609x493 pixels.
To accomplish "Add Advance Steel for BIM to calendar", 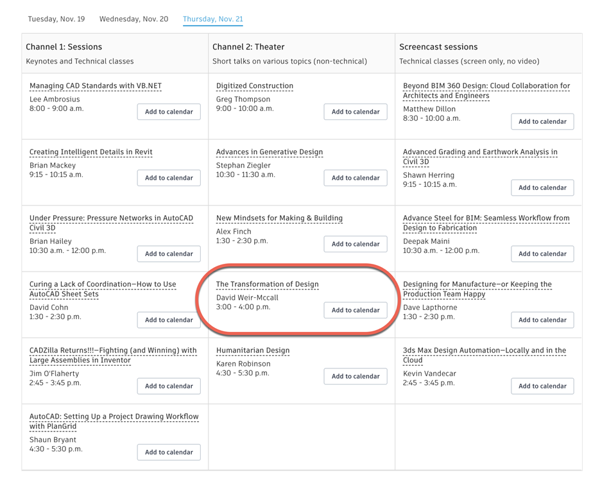I will tap(542, 254).
